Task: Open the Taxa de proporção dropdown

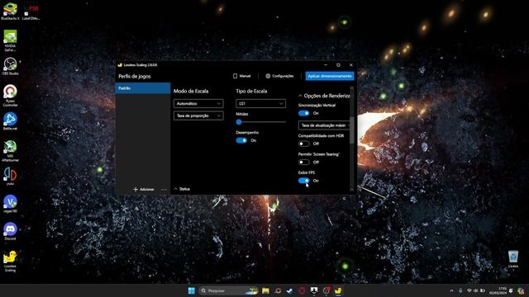Action: [x=198, y=115]
